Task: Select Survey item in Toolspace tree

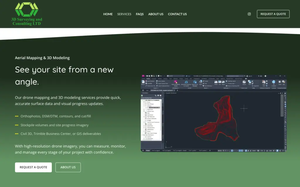Action: tap(149, 131)
